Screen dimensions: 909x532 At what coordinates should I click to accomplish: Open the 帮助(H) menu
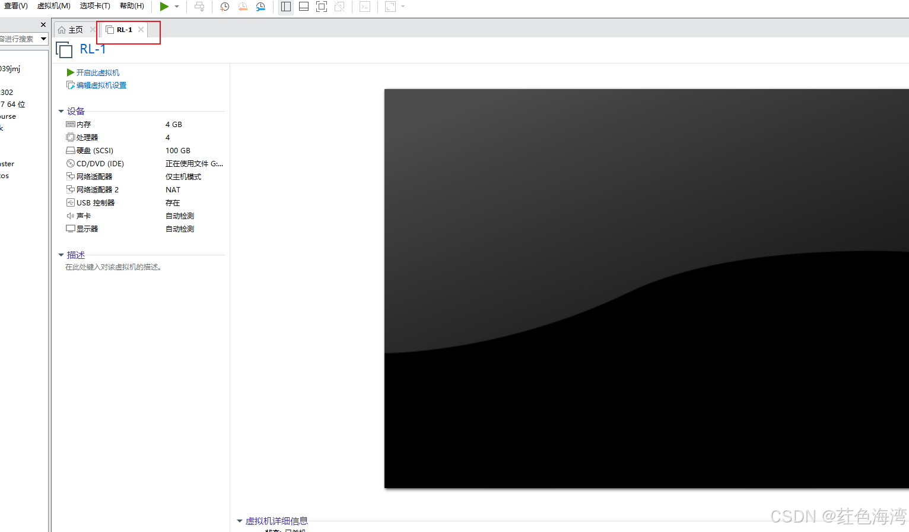click(132, 6)
